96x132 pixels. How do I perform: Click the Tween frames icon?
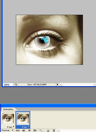tap(41, 130)
